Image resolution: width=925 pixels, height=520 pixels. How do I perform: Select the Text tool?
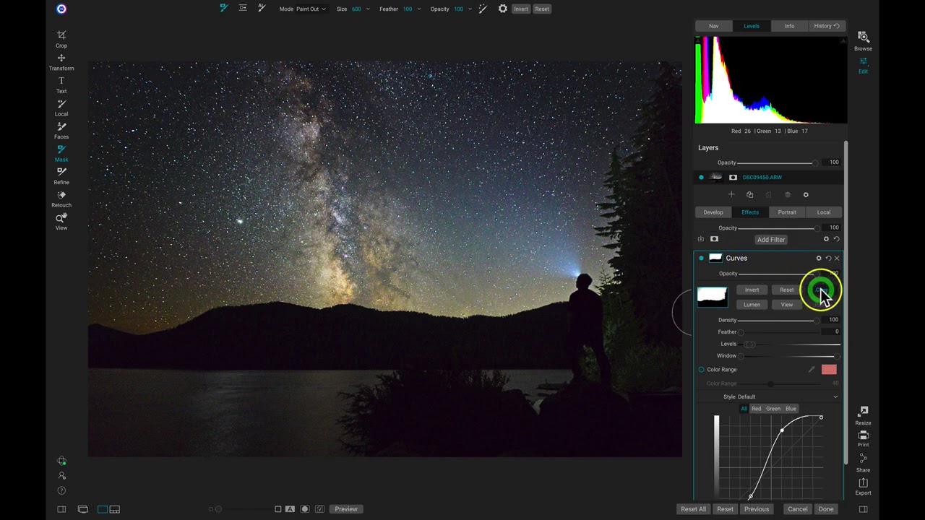(61, 84)
